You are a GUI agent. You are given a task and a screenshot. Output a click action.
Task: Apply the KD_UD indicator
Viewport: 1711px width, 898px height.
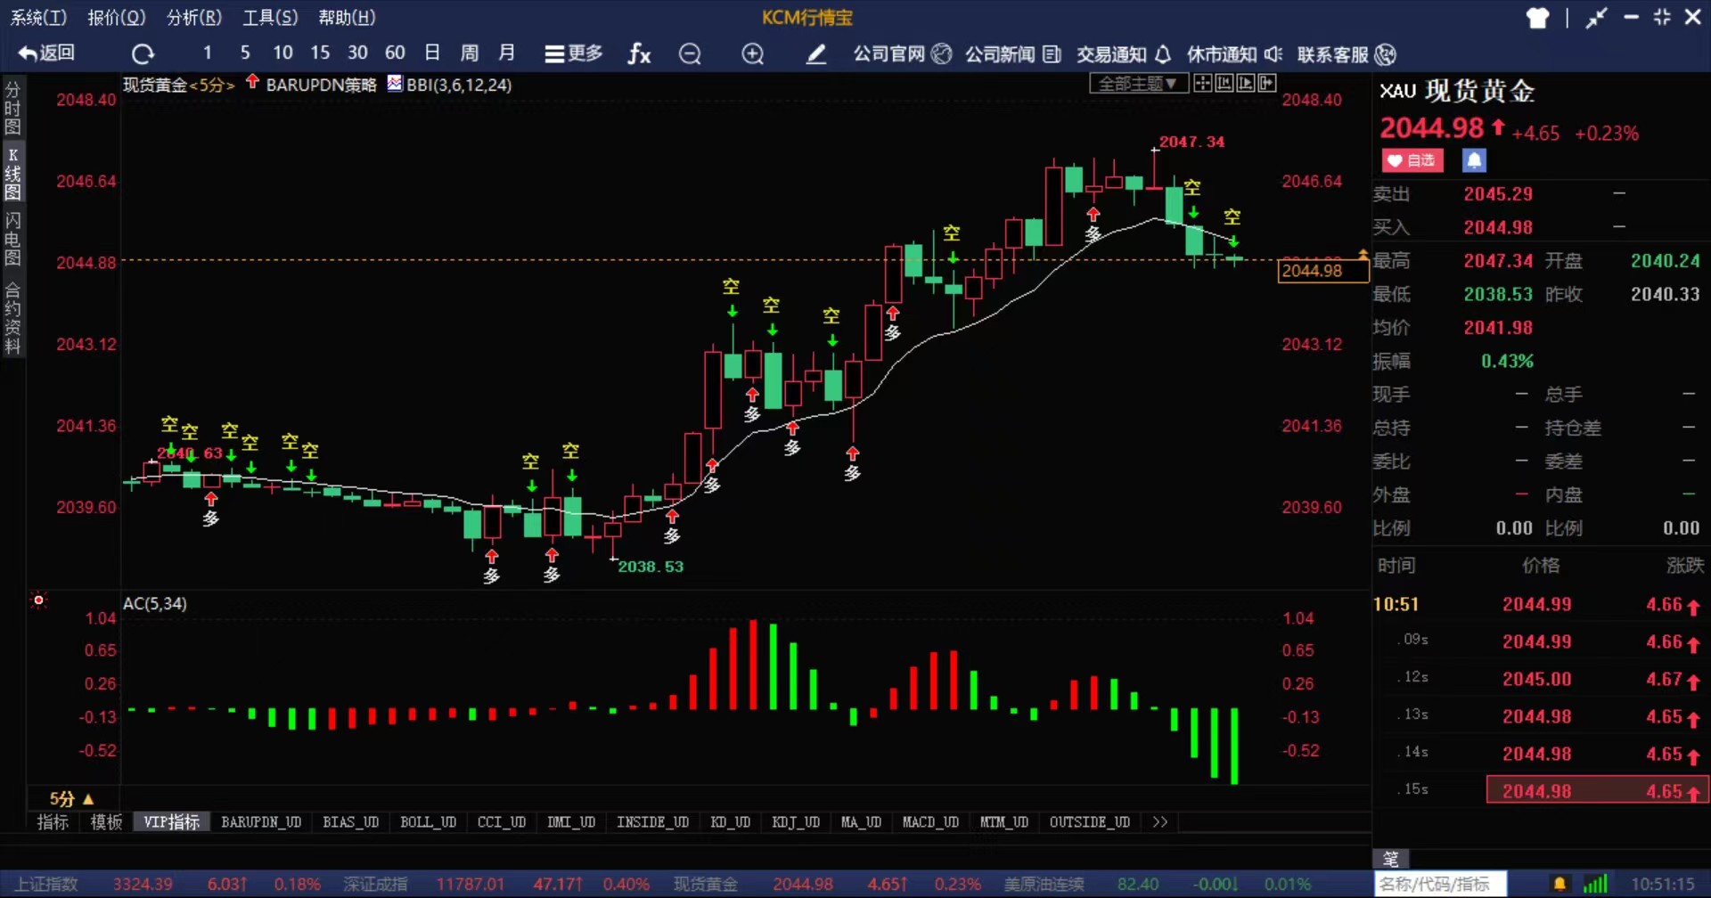(x=731, y=821)
